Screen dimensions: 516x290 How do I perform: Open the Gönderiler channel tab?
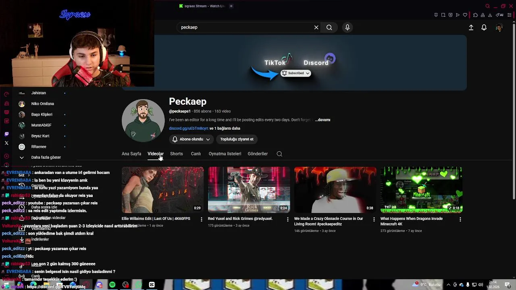point(258,154)
